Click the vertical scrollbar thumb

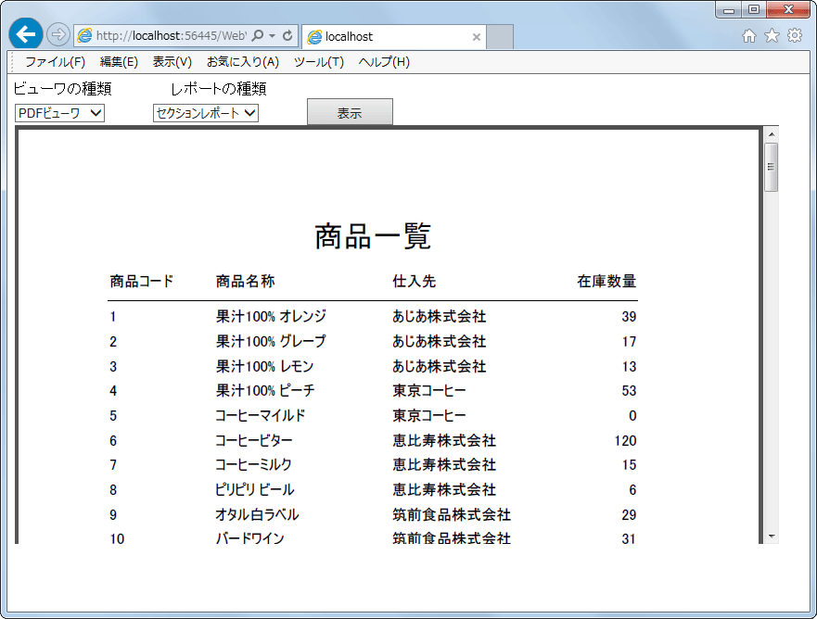click(772, 167)
